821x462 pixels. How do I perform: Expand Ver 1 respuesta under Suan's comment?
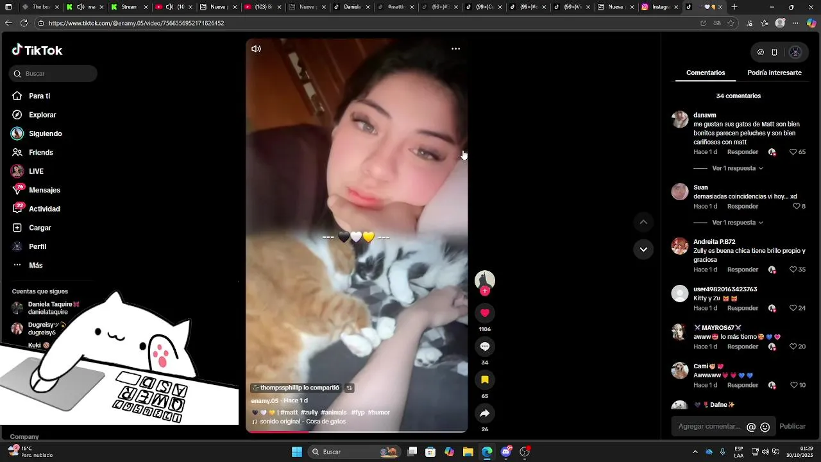coord(738,223)
